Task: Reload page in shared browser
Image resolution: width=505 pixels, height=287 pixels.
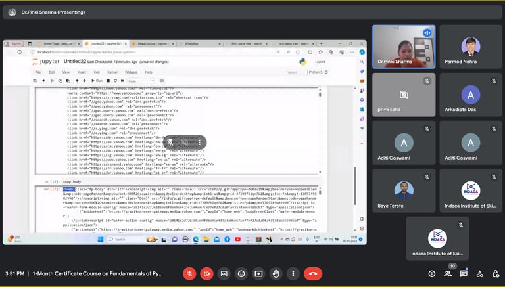Action: click(x=20, y=52)
